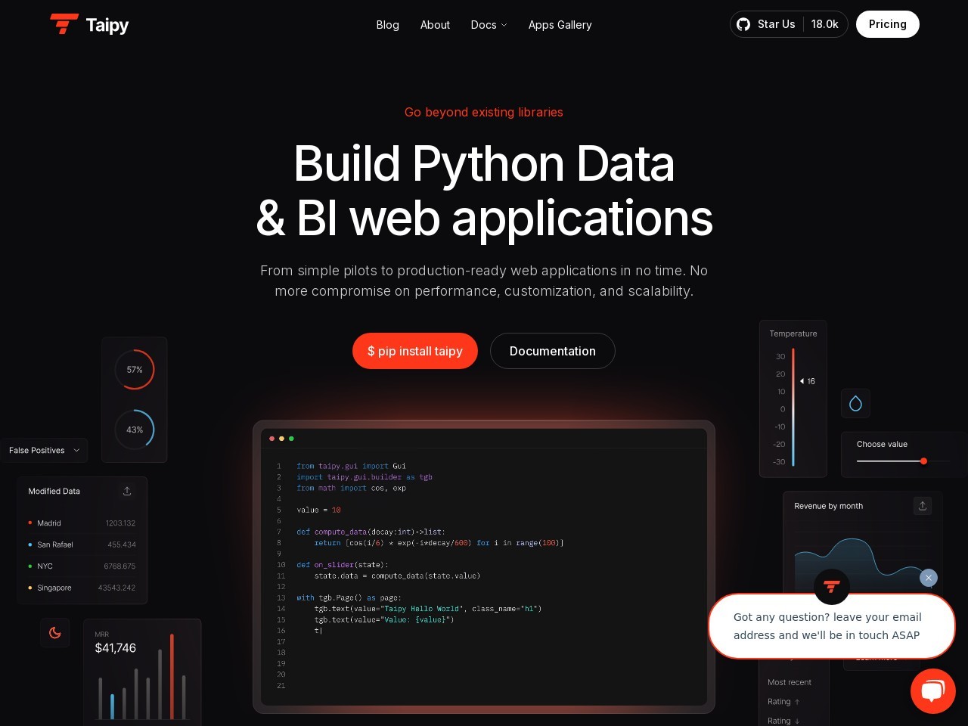Click the green window dot in code editor
Screen dimensions: 968x726
click(291, 439)
